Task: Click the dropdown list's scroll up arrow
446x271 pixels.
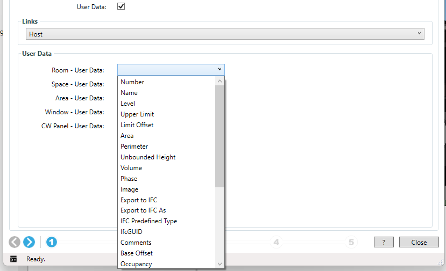Action: (220, 82)
